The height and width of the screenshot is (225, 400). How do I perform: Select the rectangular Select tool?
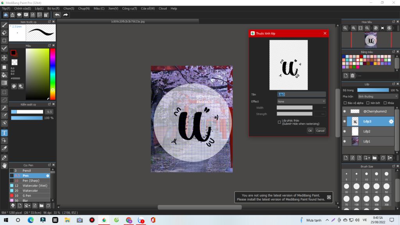click(x=4, y=92)
